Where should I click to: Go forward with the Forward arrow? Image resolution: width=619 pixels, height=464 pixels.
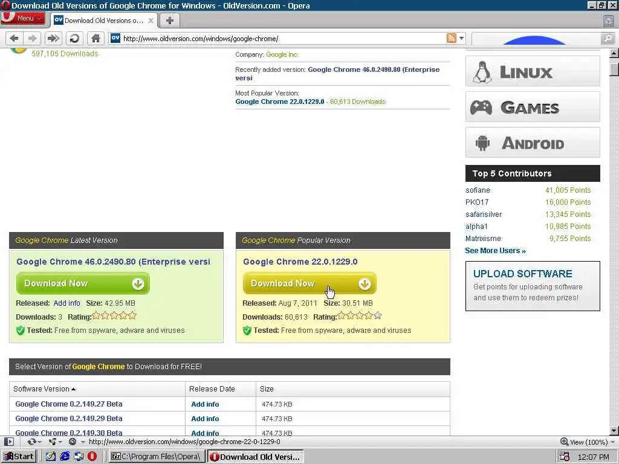[x=33, y=38]
